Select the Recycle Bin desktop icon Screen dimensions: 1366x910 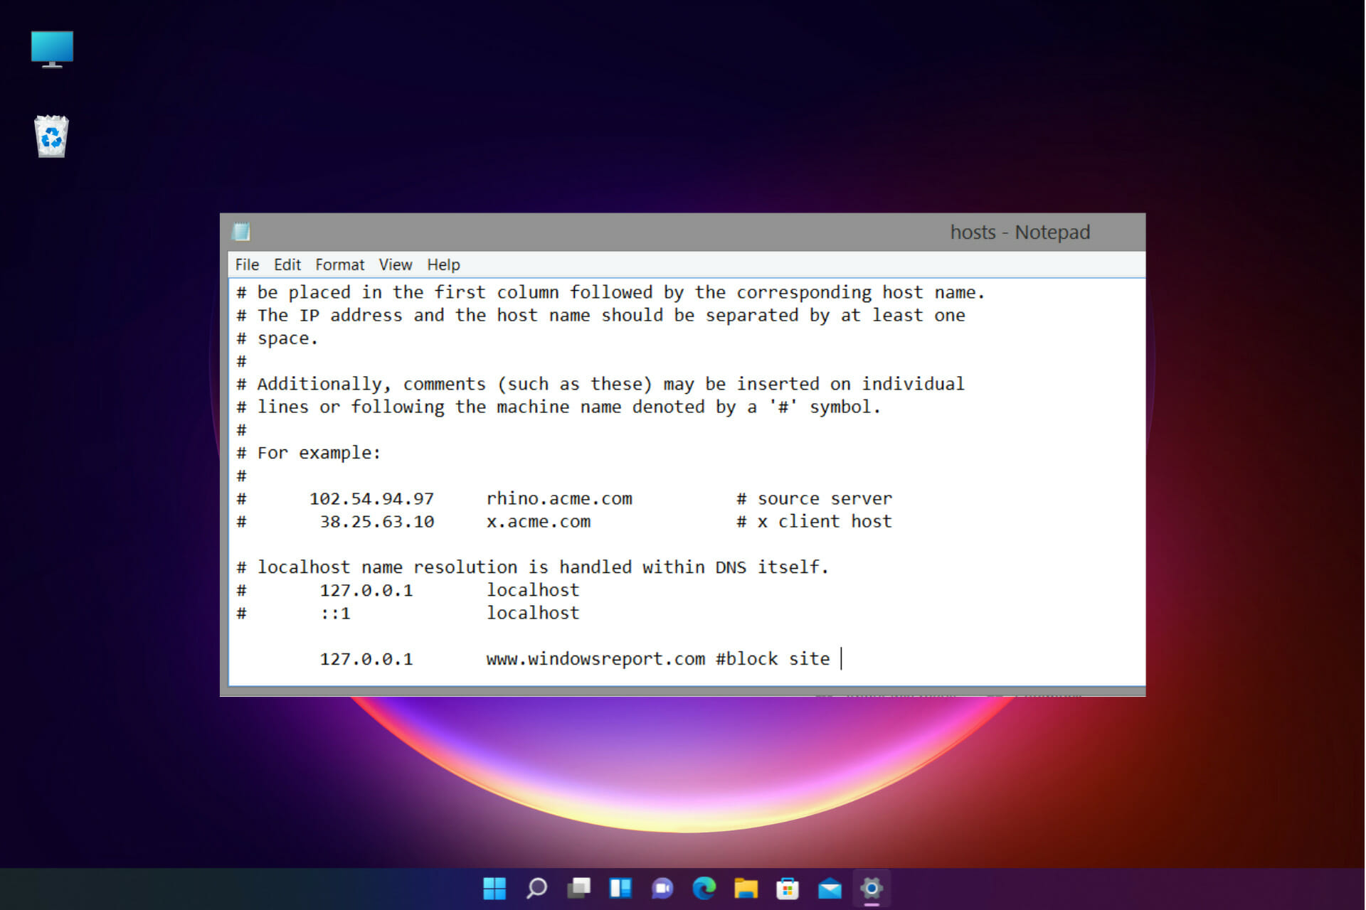point(51,136)
